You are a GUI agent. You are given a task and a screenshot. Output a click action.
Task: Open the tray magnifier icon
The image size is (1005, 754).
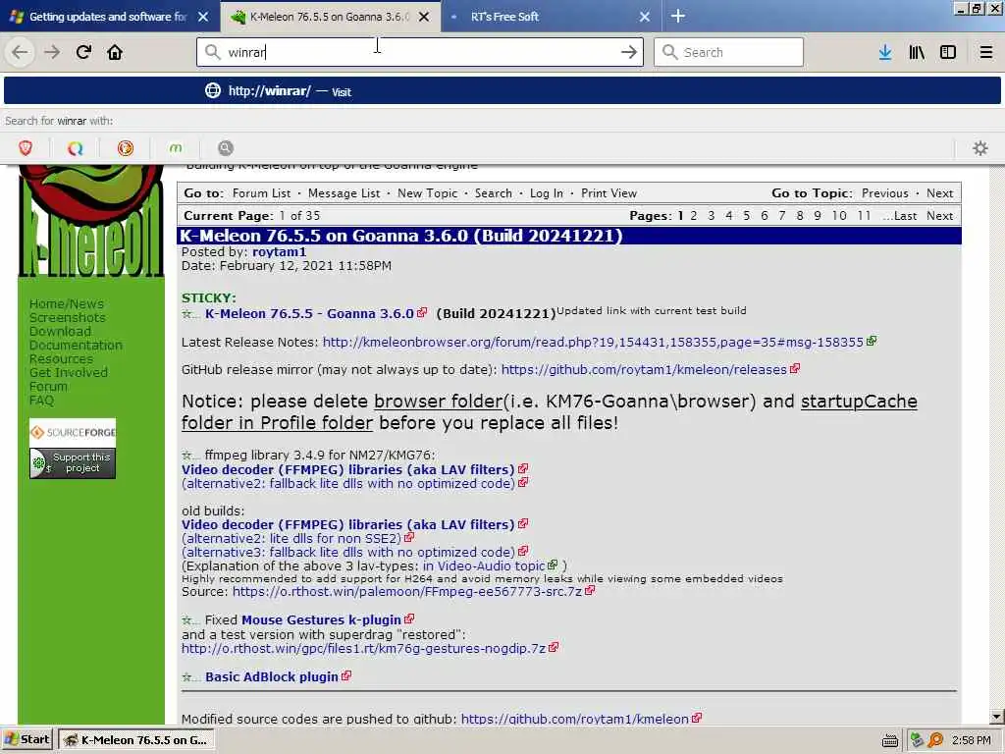(935, 740)
